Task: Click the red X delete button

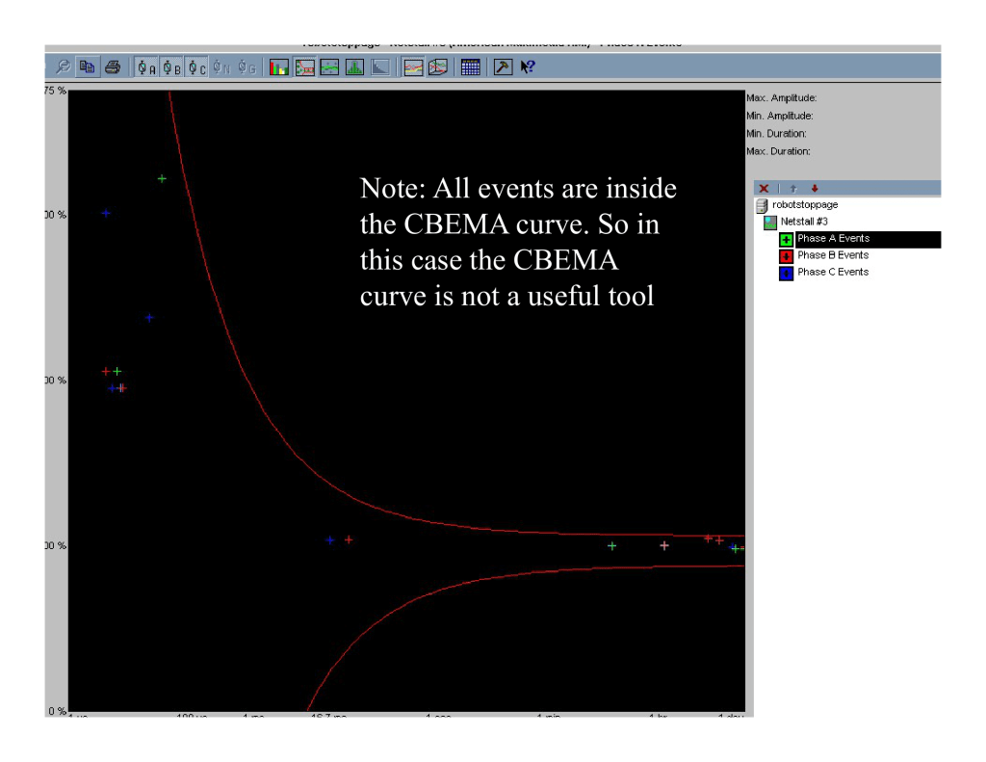Action: coord(764,189)
